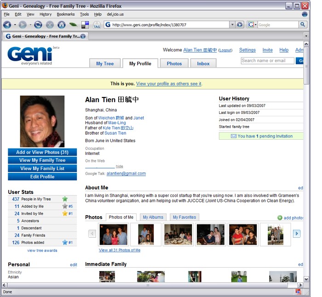Click View your profile as others see it
Viewport: 322px width, 297px height.
[x=169, y=84]
